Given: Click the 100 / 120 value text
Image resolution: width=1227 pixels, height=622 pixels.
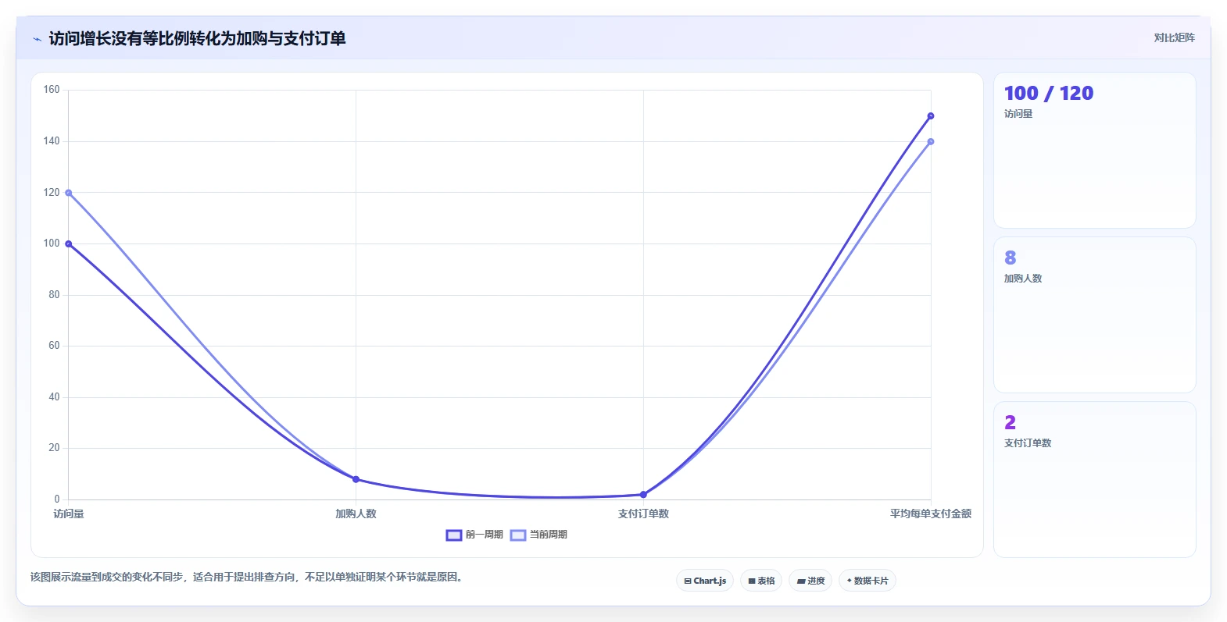Looking at the screenshot, I should click(1049, 94).
